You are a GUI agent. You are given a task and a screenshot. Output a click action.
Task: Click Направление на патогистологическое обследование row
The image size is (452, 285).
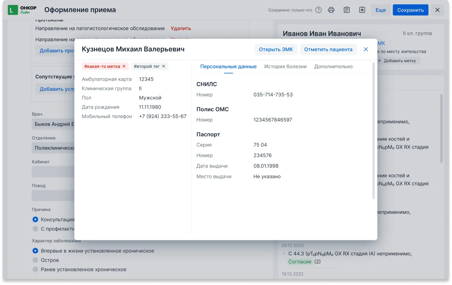[x=100, y=28]
